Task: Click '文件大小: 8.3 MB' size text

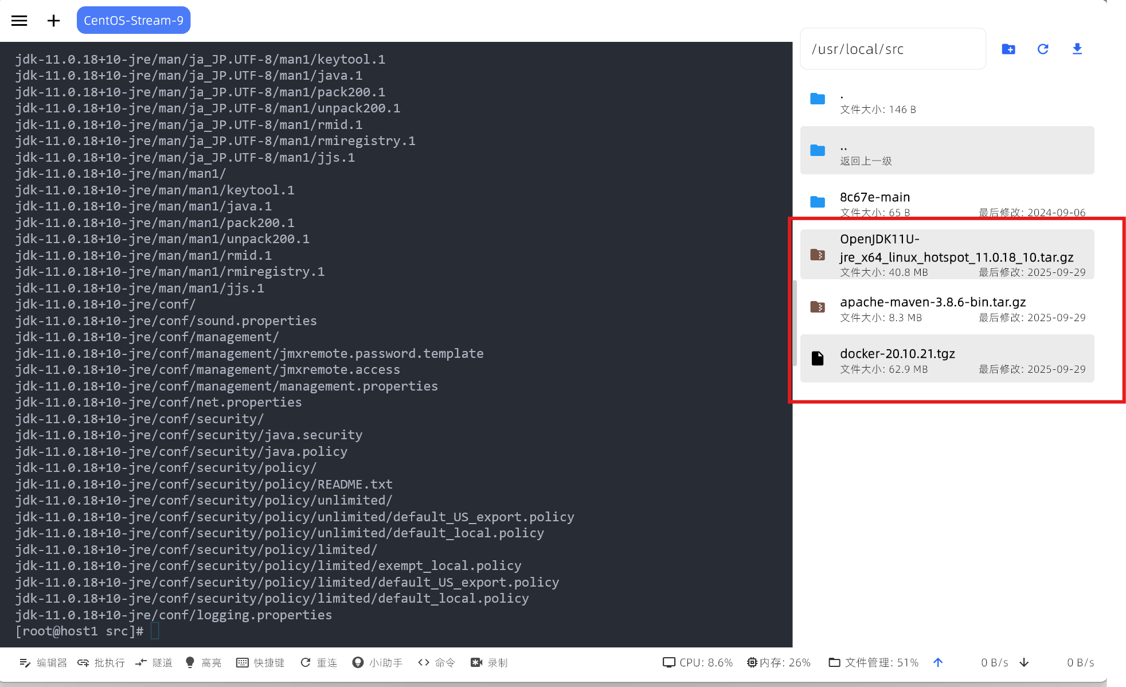Action: pyautogui.click(x=881, y=318)
